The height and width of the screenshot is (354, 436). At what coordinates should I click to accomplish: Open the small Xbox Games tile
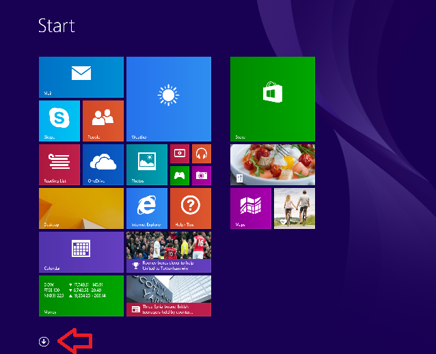click(180, 176)
